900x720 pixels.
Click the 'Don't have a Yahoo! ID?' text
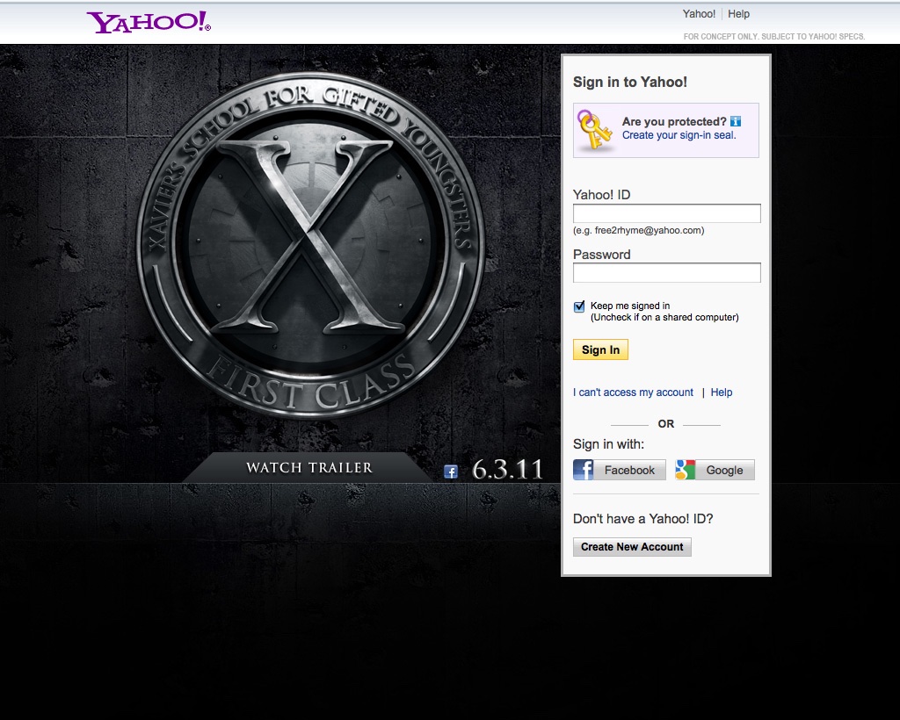642,519
